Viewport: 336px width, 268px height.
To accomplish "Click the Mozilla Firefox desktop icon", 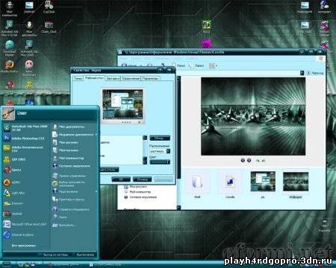I will point(10,66).
